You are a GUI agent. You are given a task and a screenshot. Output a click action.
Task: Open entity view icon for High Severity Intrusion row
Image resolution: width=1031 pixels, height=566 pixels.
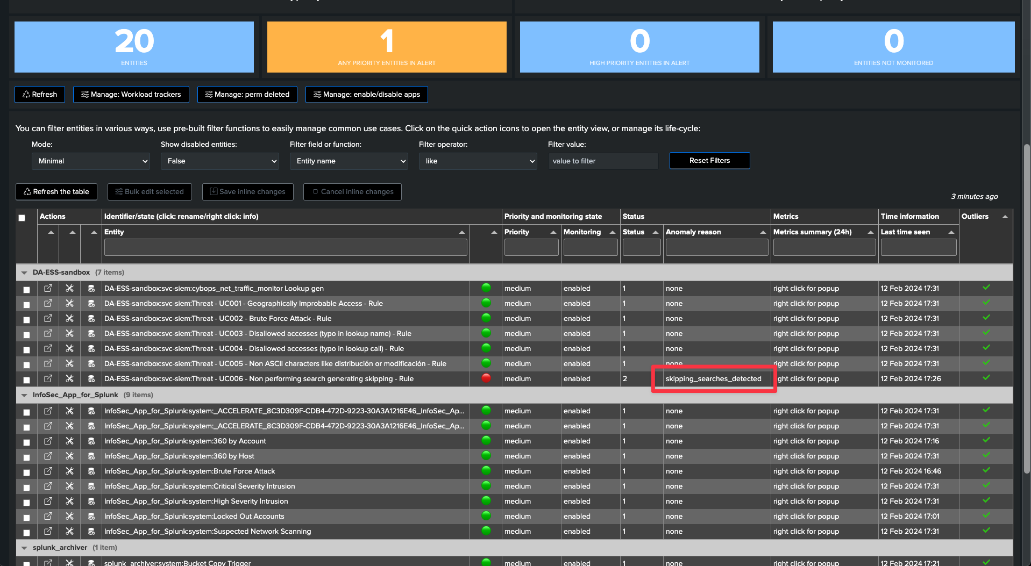click(x=48, y=501)
